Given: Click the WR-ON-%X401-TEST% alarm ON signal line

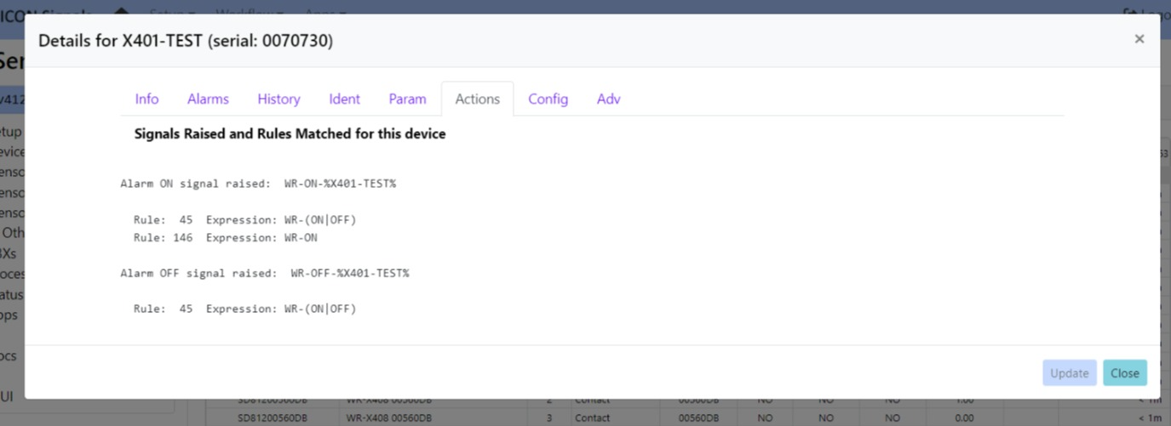Looking at the screenshot, I should coord(258,184).
